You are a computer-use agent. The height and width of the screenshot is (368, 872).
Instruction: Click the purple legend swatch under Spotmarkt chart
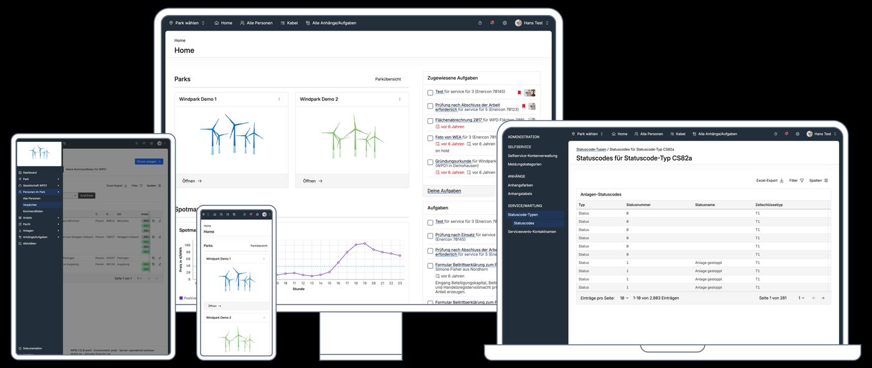point(181,298)
